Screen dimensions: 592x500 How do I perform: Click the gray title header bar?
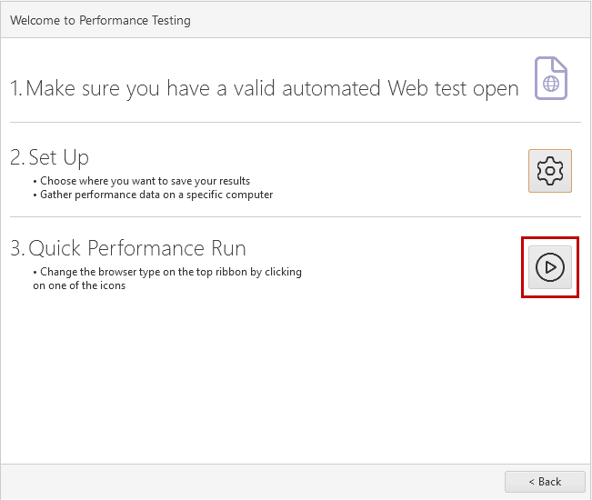pos(296,20)
